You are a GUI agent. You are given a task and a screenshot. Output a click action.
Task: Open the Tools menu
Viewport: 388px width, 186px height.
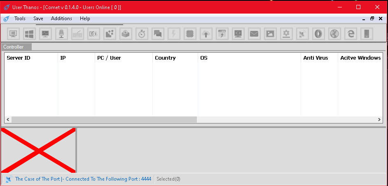pyautogui.click(x=20, y=19)
